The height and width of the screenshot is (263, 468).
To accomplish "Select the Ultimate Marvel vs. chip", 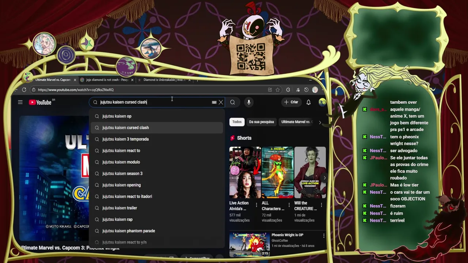I will [x=296, y=122].
